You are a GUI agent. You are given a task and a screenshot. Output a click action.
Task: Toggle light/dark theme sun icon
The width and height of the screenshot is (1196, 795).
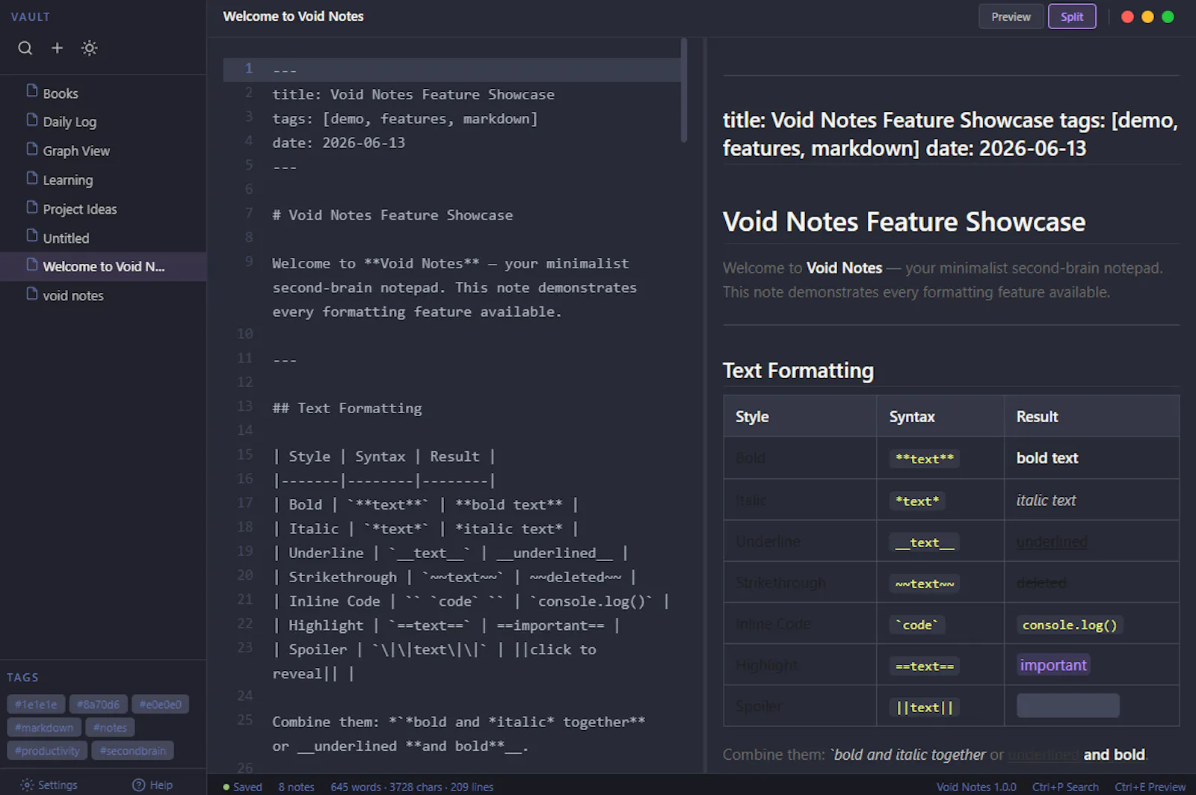pyautogui.click(x=90, y=48)
